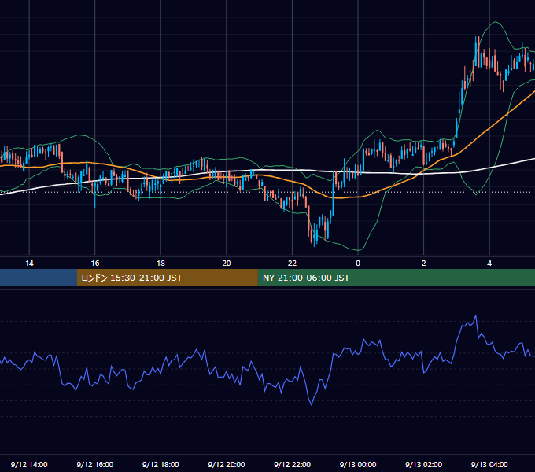Click the ロンドン 15:30-21:00 JST session bar
Viewport: 535px width, 472px height.
167,278
